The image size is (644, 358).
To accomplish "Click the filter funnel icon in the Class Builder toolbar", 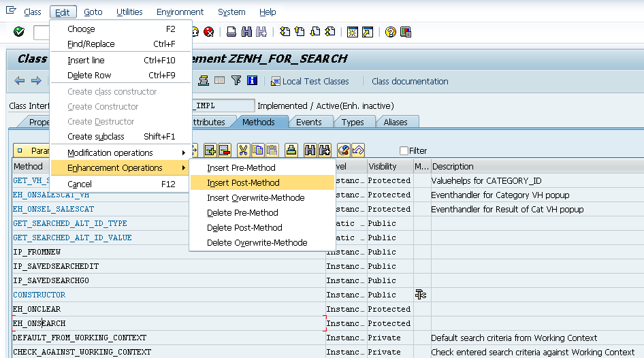I will [x=236, y=80].
